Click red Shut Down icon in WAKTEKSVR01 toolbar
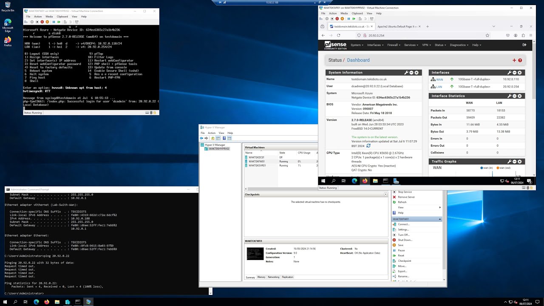Screen dimensions: 544x306 click(x=337, y=19)
